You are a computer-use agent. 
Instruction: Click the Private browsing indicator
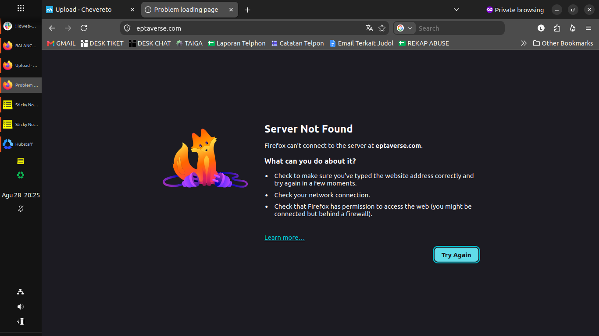515,10
